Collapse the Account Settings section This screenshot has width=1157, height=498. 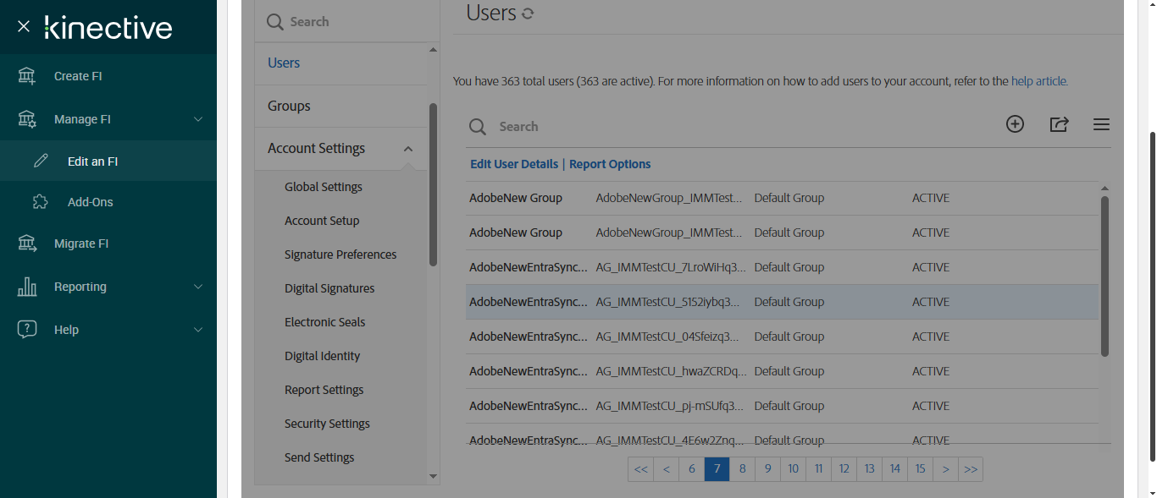[x=408, y=149]
